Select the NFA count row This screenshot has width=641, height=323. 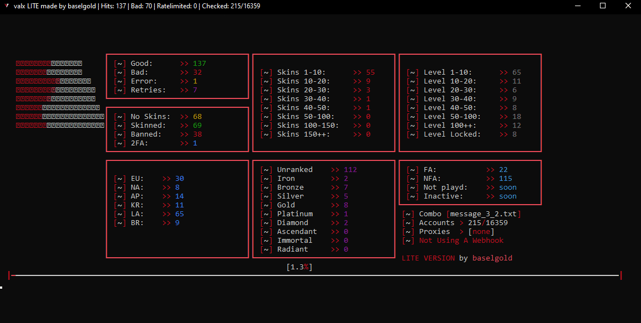[460, 179]
